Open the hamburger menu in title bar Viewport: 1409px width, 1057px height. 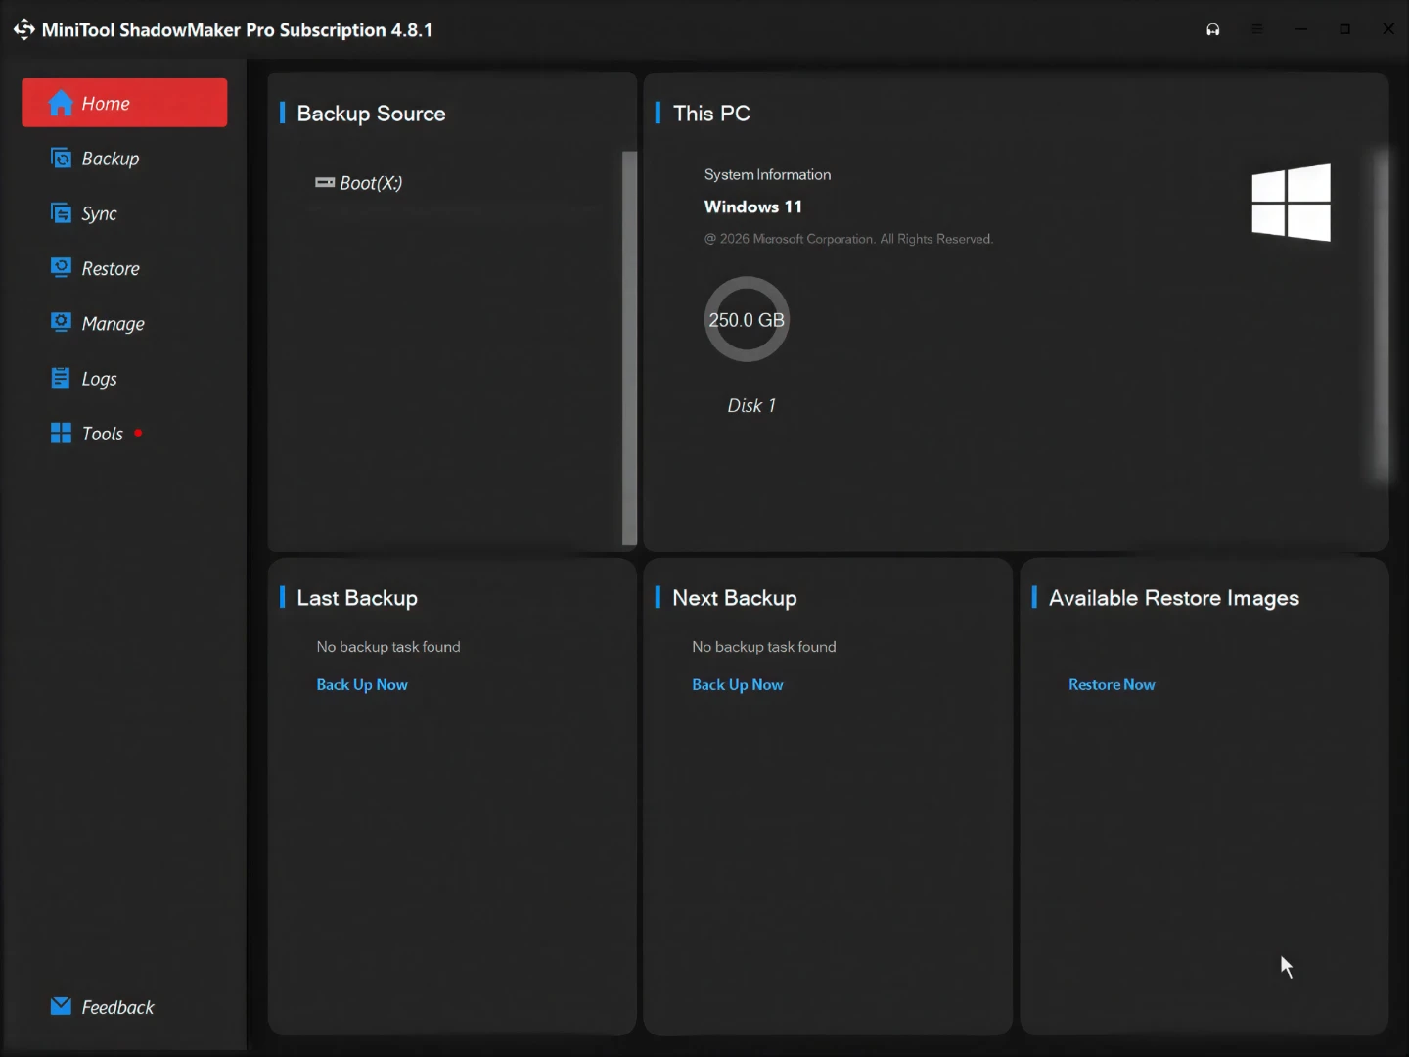1257,29
